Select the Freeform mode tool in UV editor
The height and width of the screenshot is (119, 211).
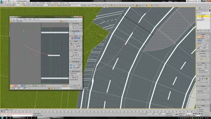point(18,21)
